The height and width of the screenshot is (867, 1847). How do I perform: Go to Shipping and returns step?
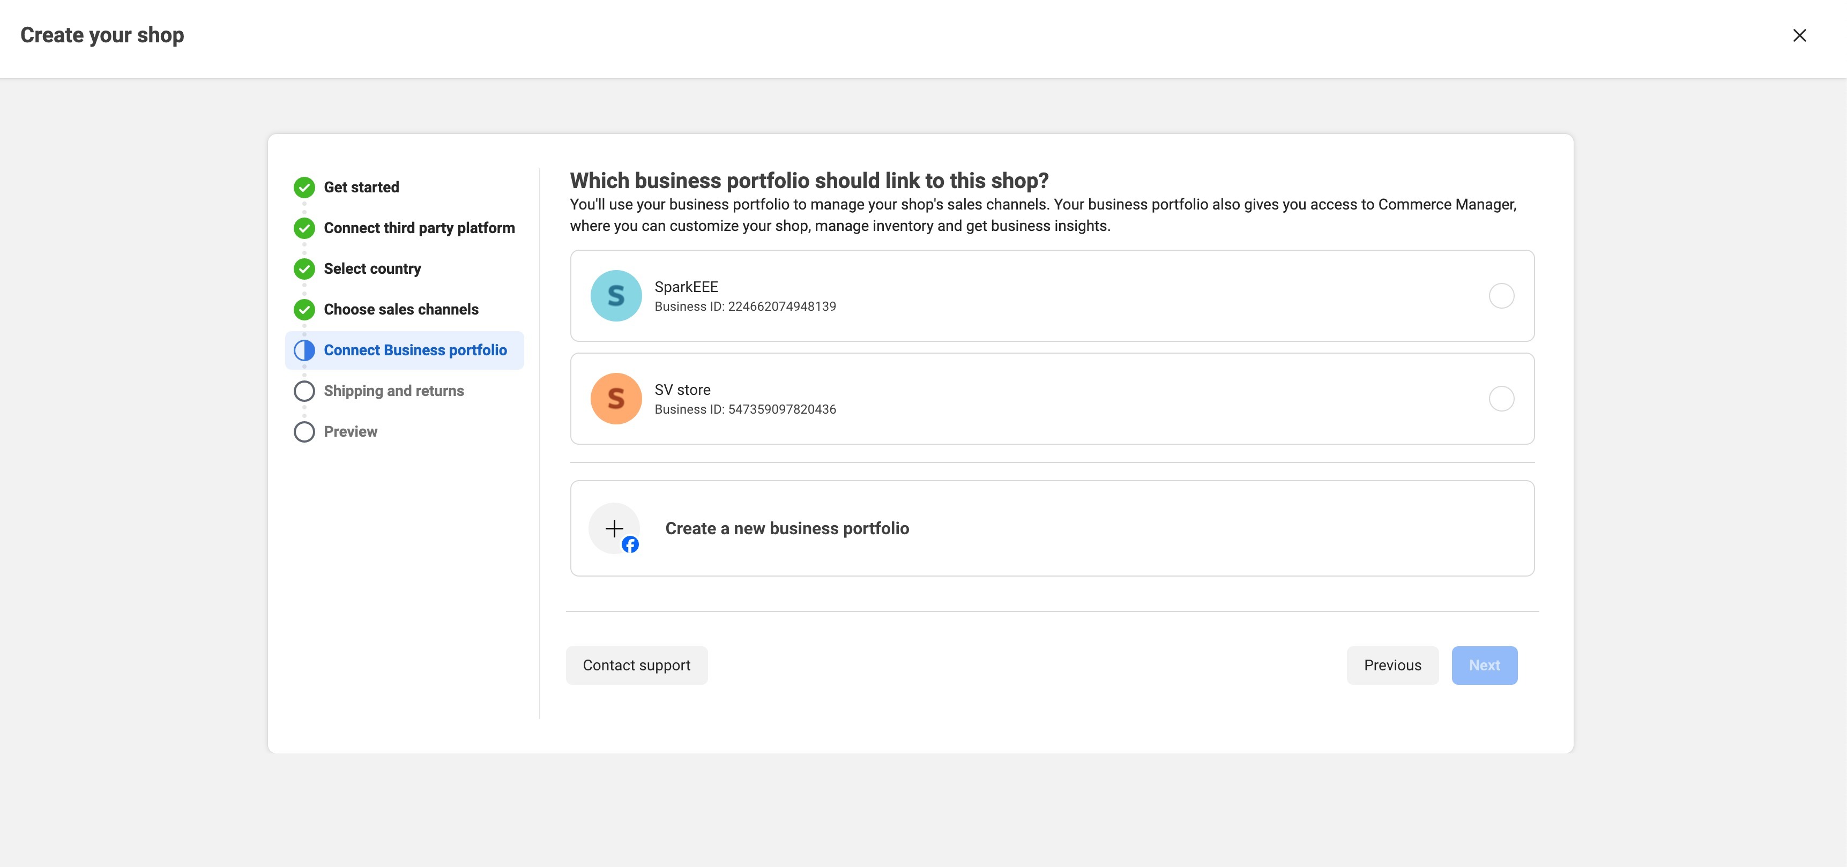tap(393, 391)
